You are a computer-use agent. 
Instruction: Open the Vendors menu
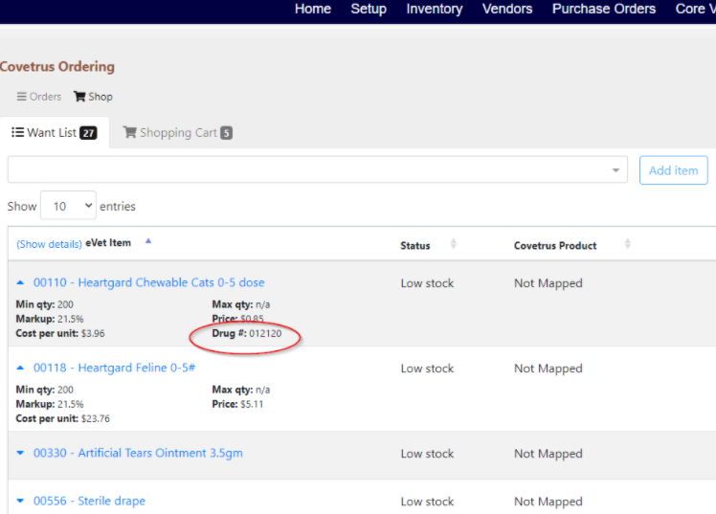[x=507, y=9]
